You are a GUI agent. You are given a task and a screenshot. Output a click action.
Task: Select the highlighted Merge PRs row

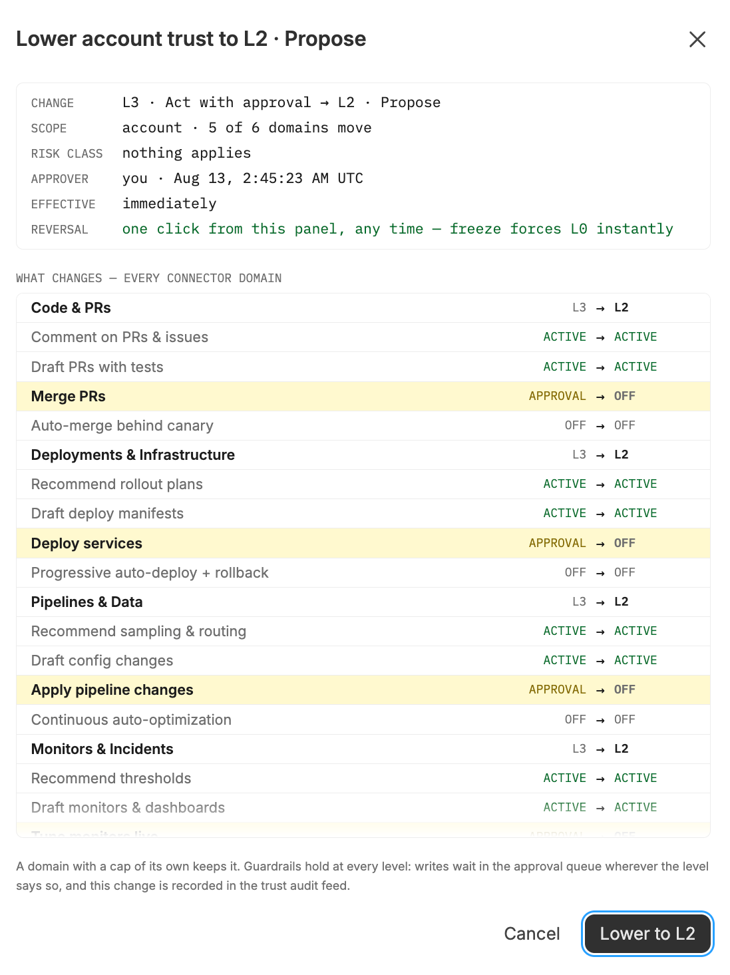coord(363,396)
